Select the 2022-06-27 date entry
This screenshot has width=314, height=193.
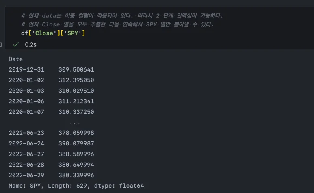pos(26,154)
